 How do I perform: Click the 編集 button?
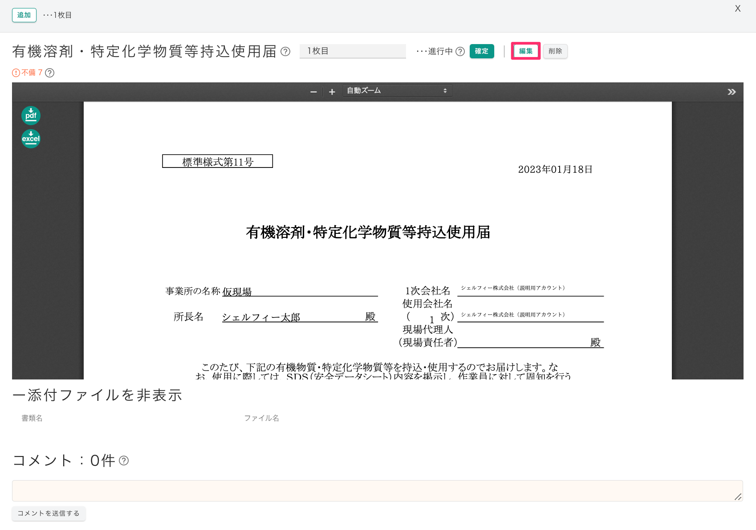click(x=525, y=51)
